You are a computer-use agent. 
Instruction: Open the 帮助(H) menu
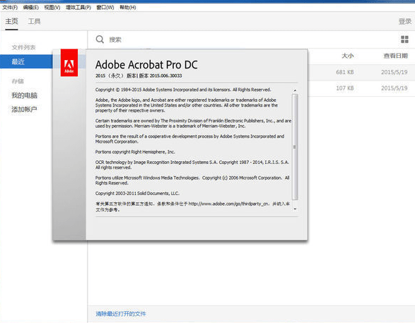[128, 7]
